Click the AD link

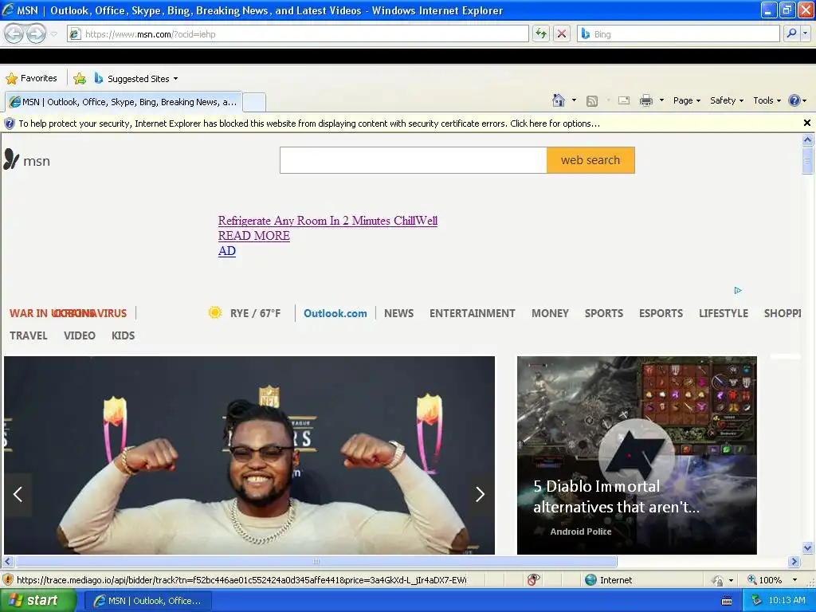227,251
